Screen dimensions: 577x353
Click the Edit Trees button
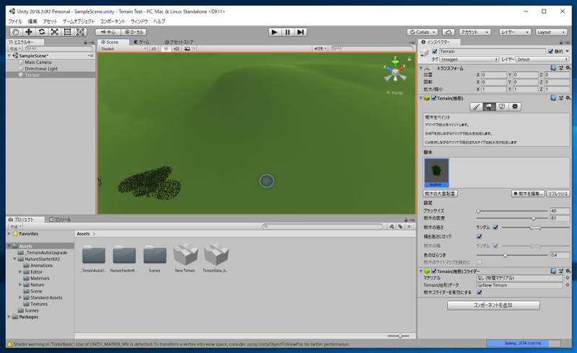[x=528, y=193]
